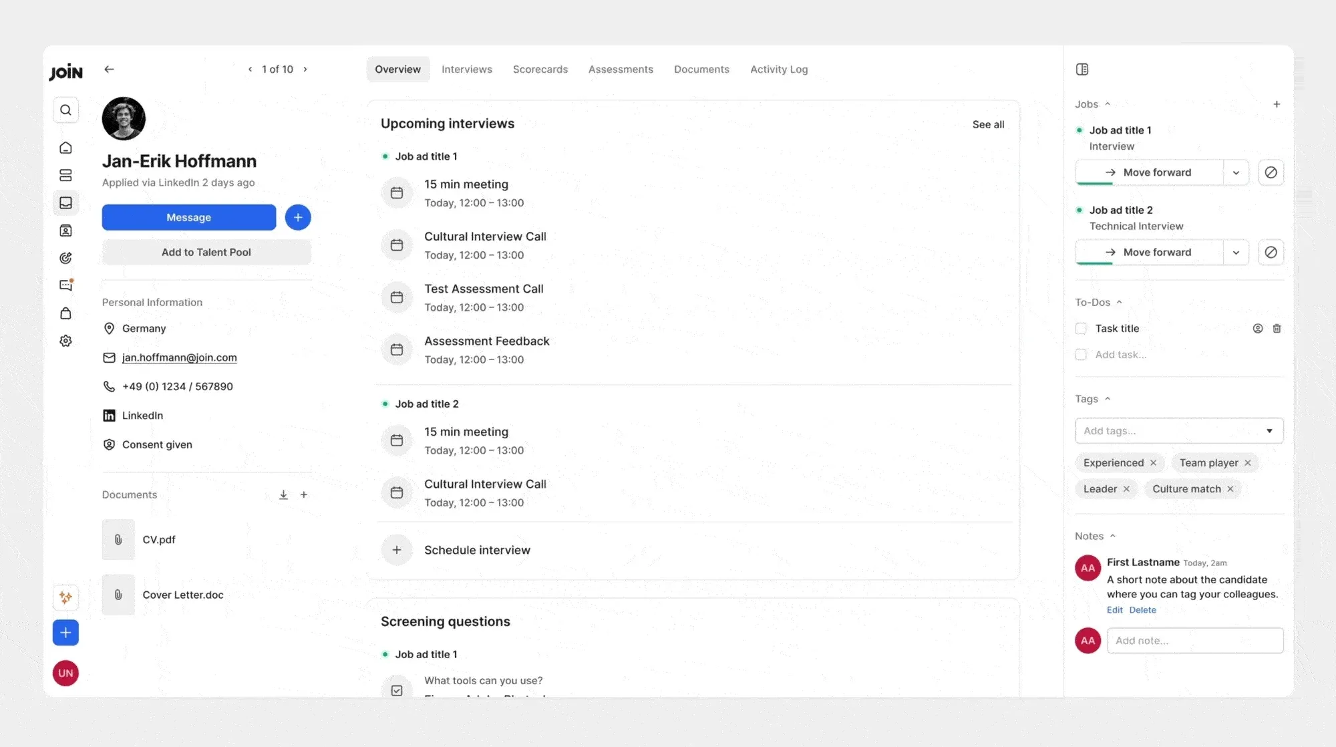Image resolution: width=1336 pixels, height=747 pixels.
Task: Click See all upcoming interviews
Action: [x=988, y=124]
